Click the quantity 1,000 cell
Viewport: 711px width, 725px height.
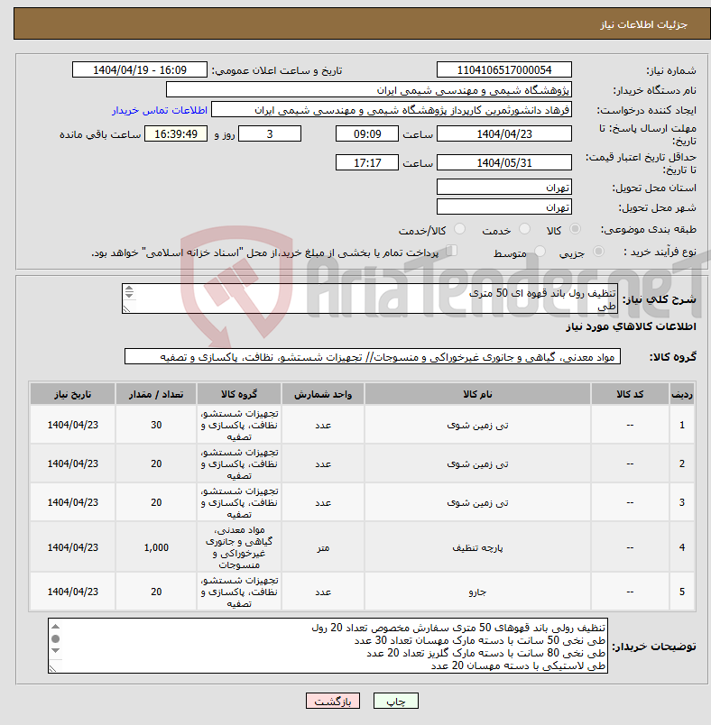click(x=156, y=547)
